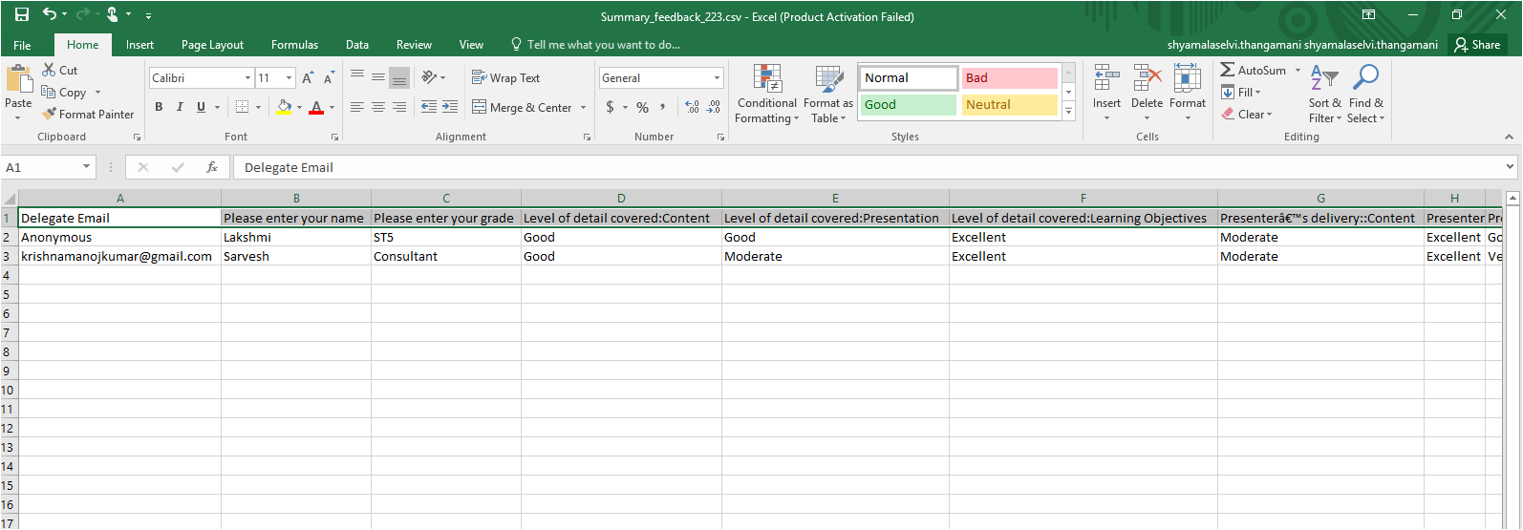Apply accounting dollar format
This screenshot has height=530, width=1523.
[x=611, y=107]
